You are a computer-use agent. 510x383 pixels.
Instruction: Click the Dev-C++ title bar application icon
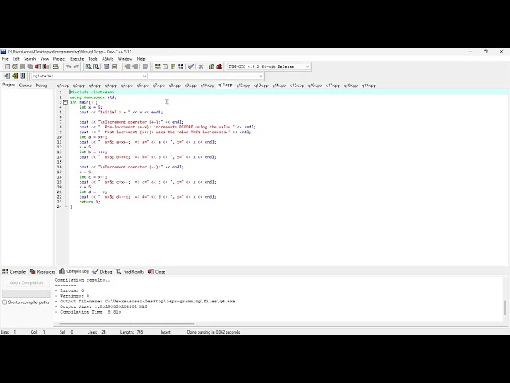tap(3, 51)
